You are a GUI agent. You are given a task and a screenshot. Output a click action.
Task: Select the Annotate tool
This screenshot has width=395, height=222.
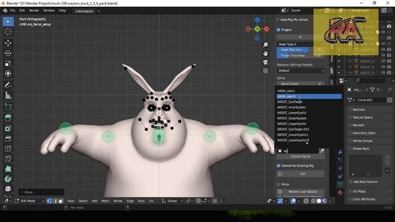tap(8, 85)
